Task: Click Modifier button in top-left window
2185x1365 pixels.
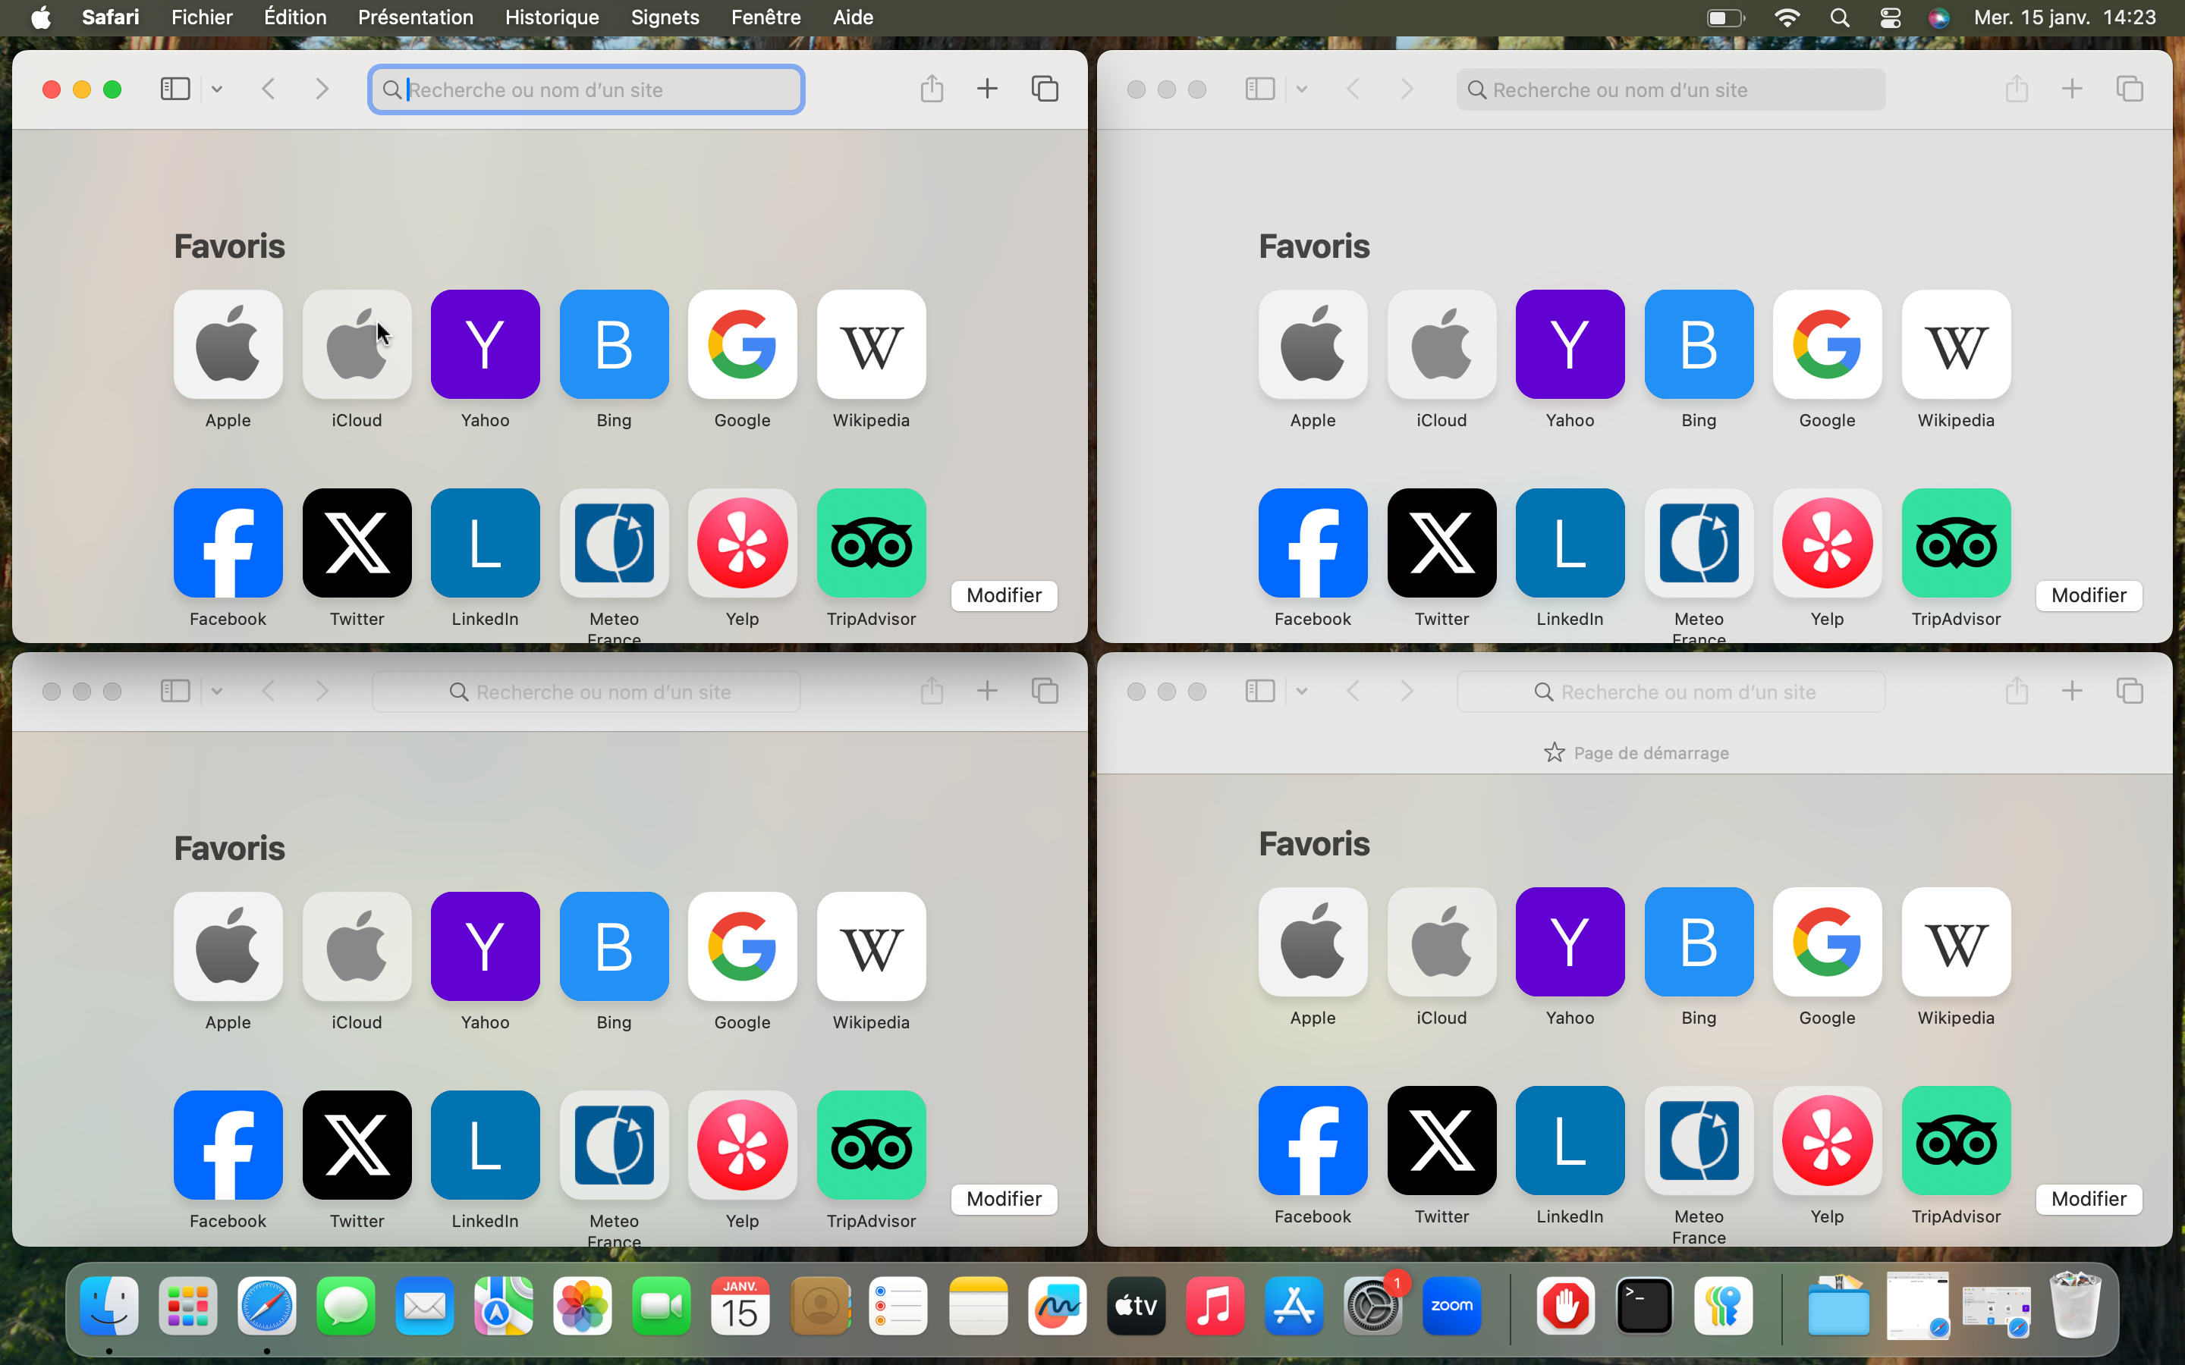Action: pos(1004,595)
